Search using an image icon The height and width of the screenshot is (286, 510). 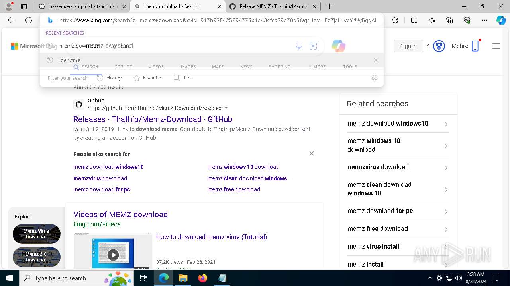(313, 46)
